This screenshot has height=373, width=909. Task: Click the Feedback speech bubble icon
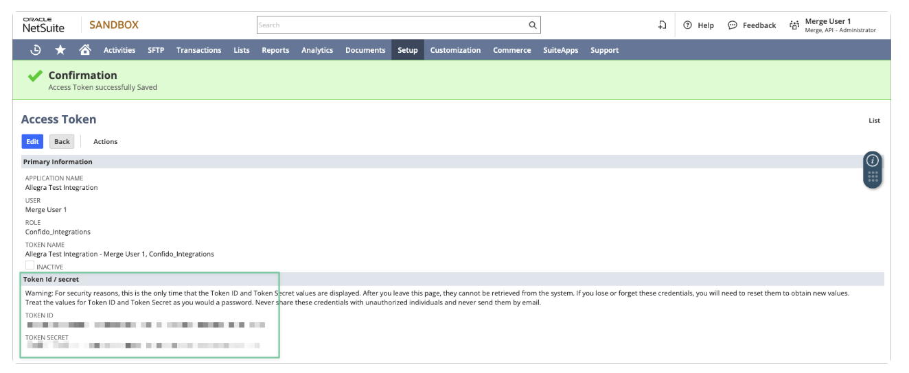pos(733,25)
